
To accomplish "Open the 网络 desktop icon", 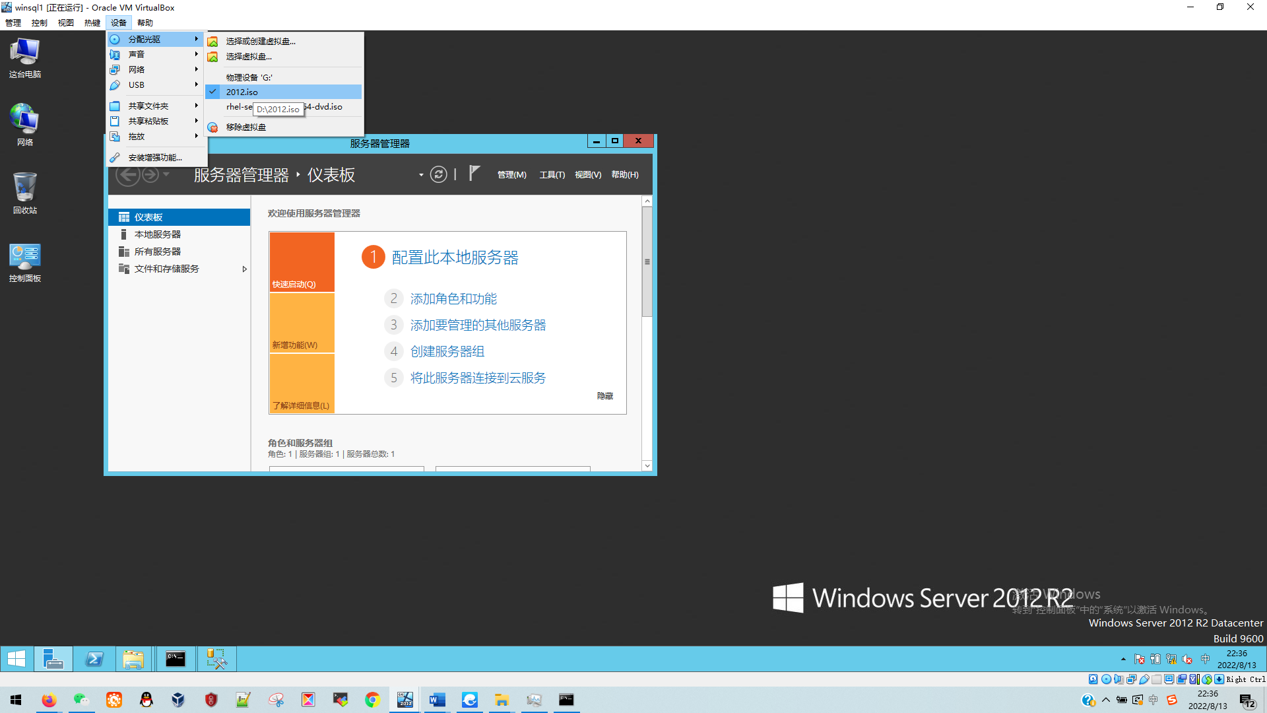I will (x=25, y=125).
